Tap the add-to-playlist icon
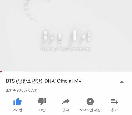 click(114, 101)
